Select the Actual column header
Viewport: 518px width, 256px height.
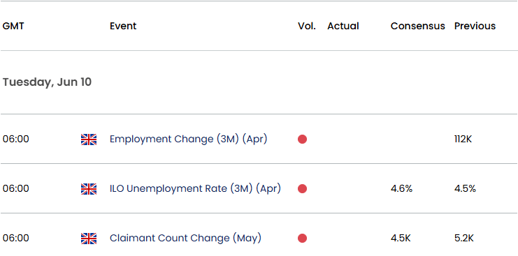pos(343,26)
